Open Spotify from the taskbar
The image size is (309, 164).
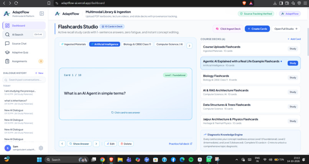(x=191, y=160)
